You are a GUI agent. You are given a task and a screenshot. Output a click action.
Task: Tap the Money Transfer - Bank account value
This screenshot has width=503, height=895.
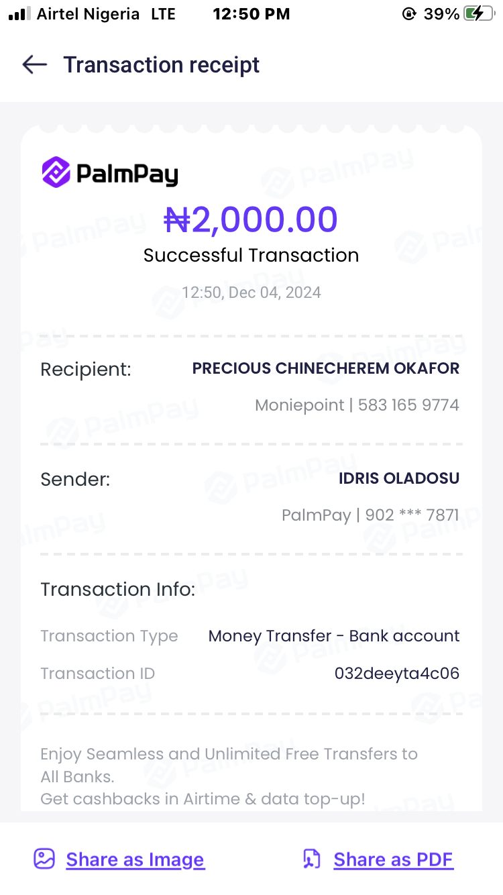pos(334,636)
